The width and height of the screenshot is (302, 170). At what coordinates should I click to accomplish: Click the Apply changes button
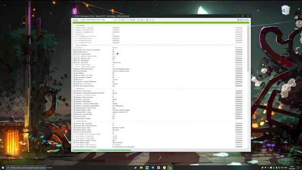click(x=243, y=20)
